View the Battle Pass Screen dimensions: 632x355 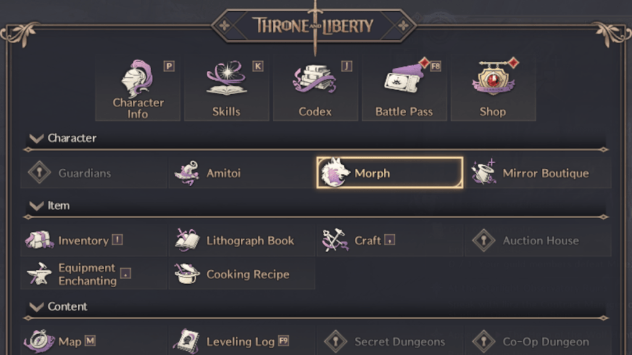point(404,86)
